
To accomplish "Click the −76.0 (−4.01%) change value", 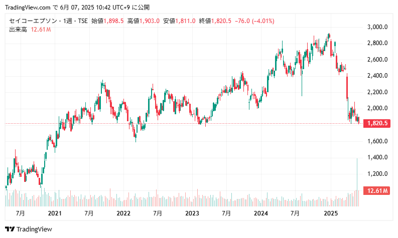I will tap(254, 21).
